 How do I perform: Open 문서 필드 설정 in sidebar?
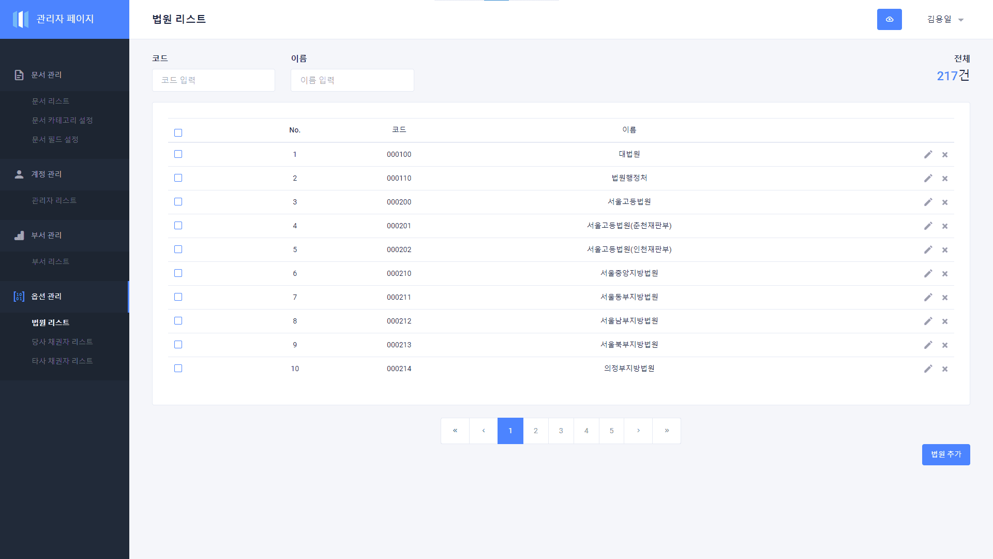click(x=55, y=139)
